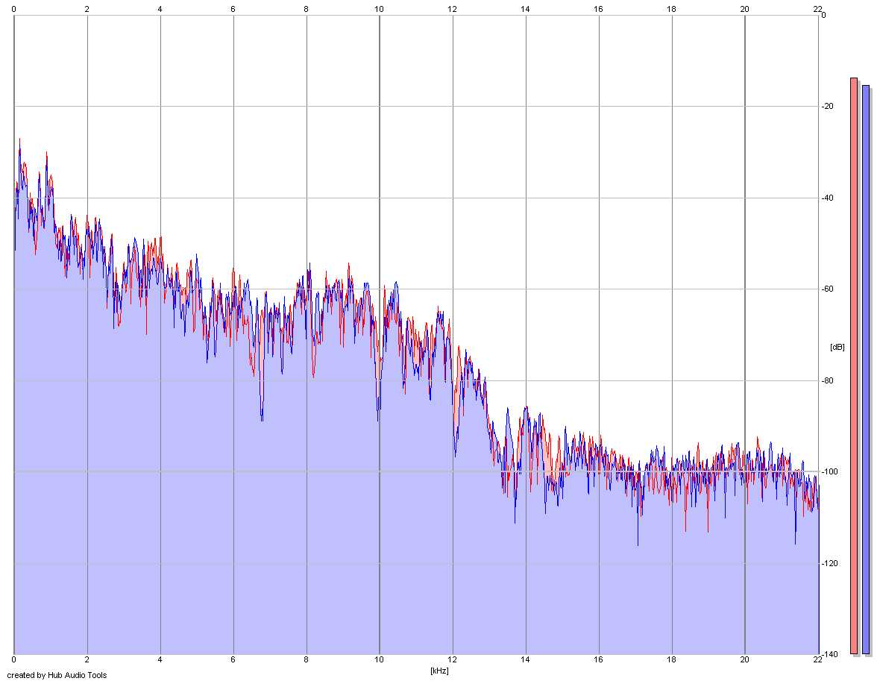Click the 8 kHz label on the bottom axis

(306, 659)
